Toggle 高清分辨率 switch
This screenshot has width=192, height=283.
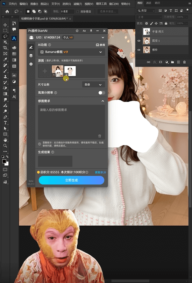(x=101, y=93)
